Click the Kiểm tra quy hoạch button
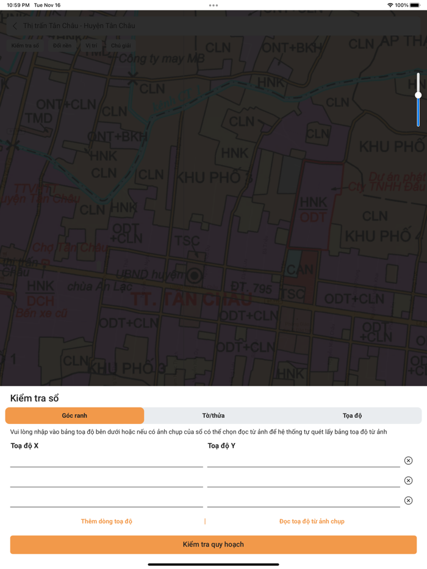Screen dimensions: 427x569 click(x=213, y=544)
